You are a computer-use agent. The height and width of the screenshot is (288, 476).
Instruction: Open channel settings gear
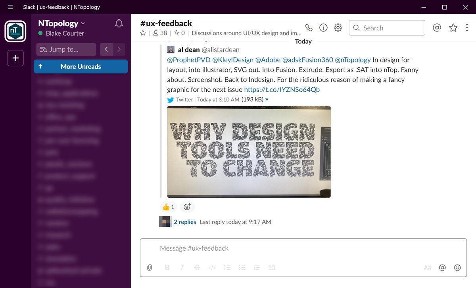[x=338, y=28]
